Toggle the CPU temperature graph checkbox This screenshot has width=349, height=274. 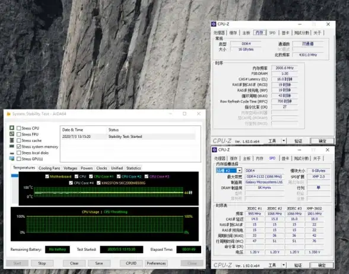click(x=77, y=176)
